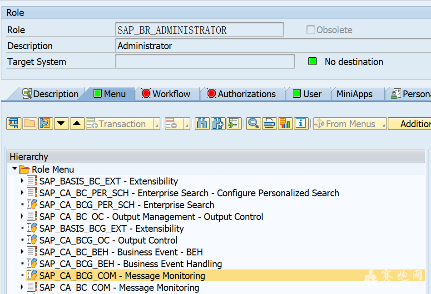The height and width of the screenshot is (294, 431).
Task: Open the Transaction button dropdown arrow
Action: [157, 124]
